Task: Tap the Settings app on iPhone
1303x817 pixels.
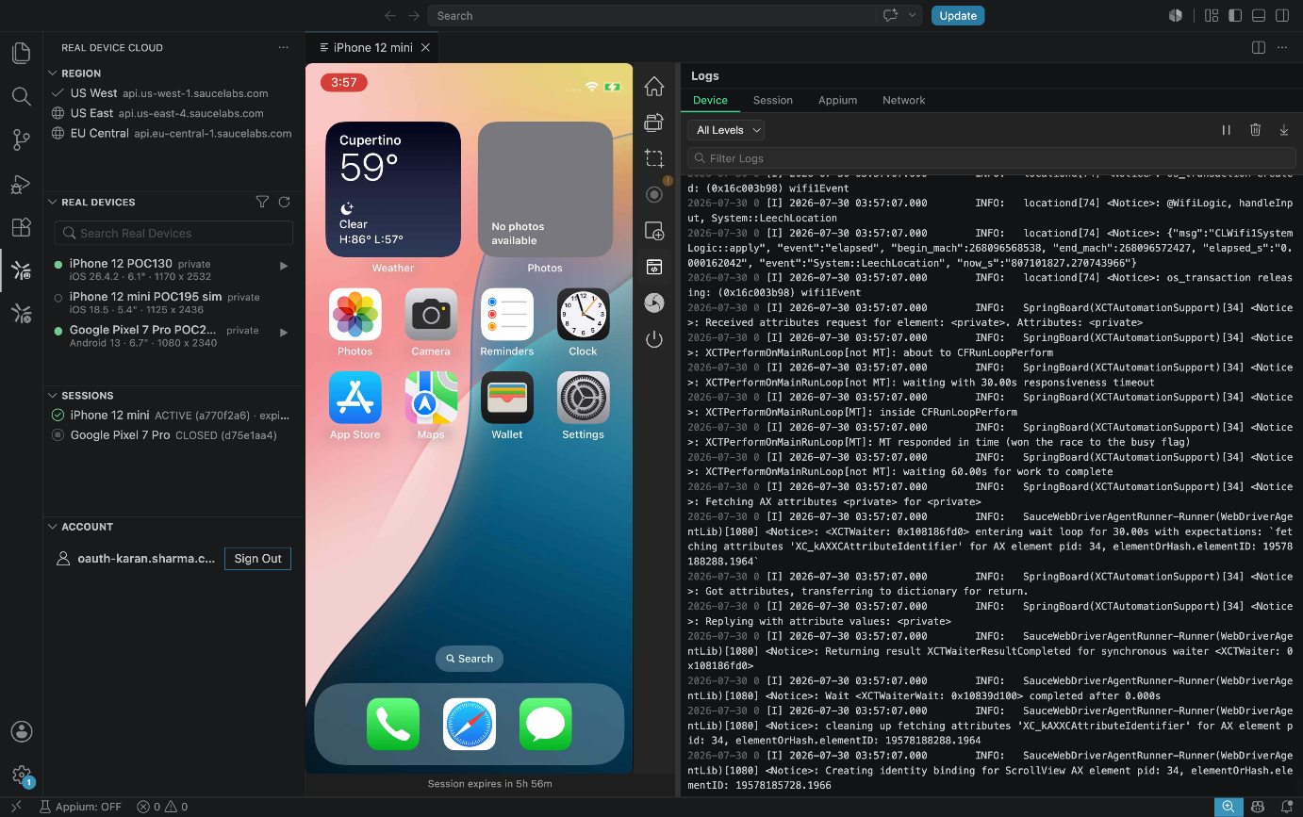Action: [583, 399]
